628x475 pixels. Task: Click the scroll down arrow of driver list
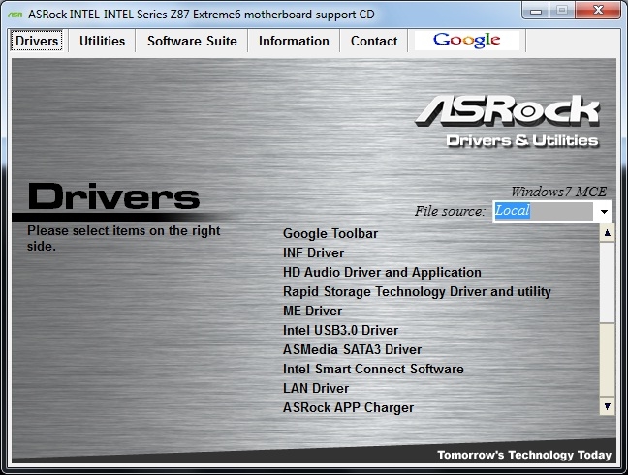(x=608, y=406)
